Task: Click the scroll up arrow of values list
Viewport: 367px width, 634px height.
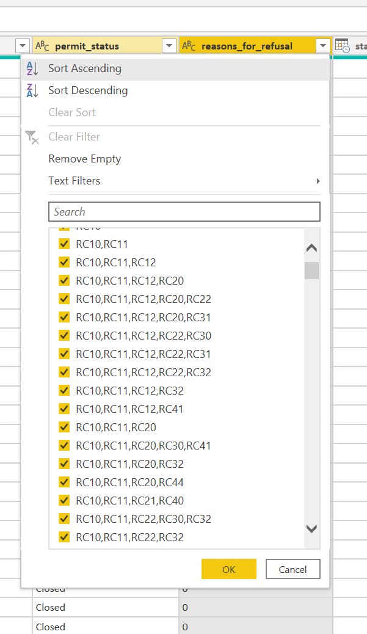Action: (x=311, y=248)
